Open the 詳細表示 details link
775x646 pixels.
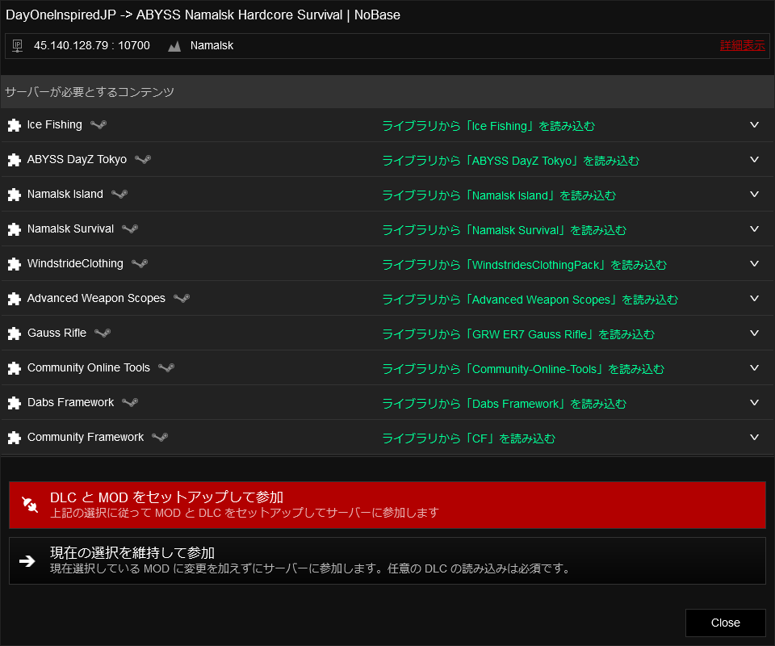742,46
